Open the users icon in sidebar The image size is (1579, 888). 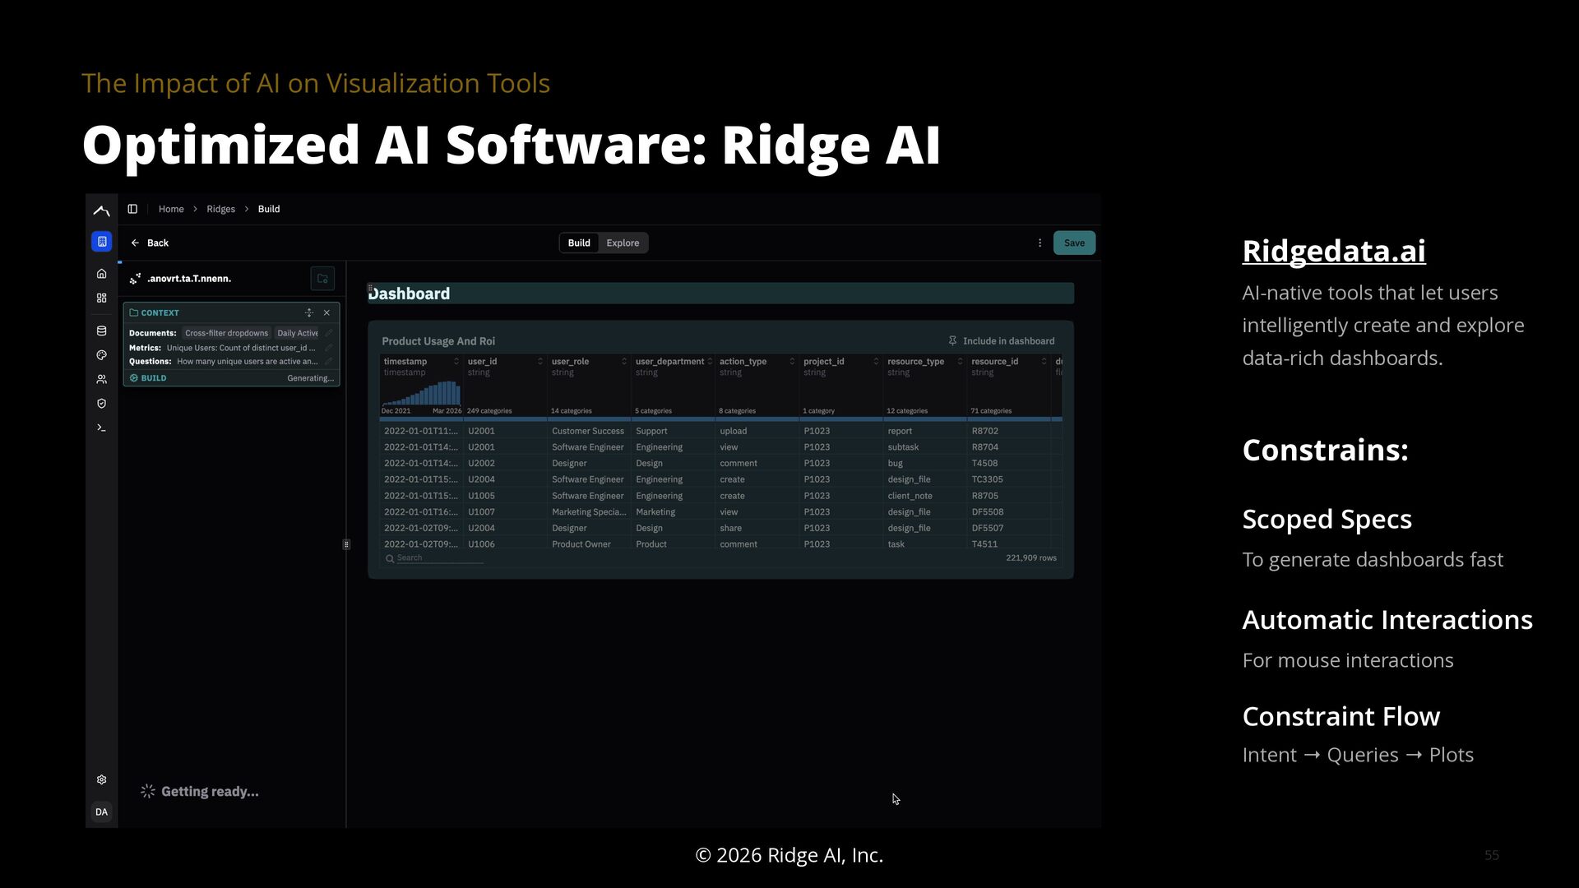tap(101, 379)
